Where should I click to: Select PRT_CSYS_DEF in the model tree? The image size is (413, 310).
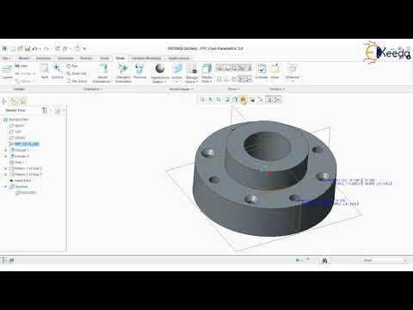pyautogui.click(x=27, y=144)
